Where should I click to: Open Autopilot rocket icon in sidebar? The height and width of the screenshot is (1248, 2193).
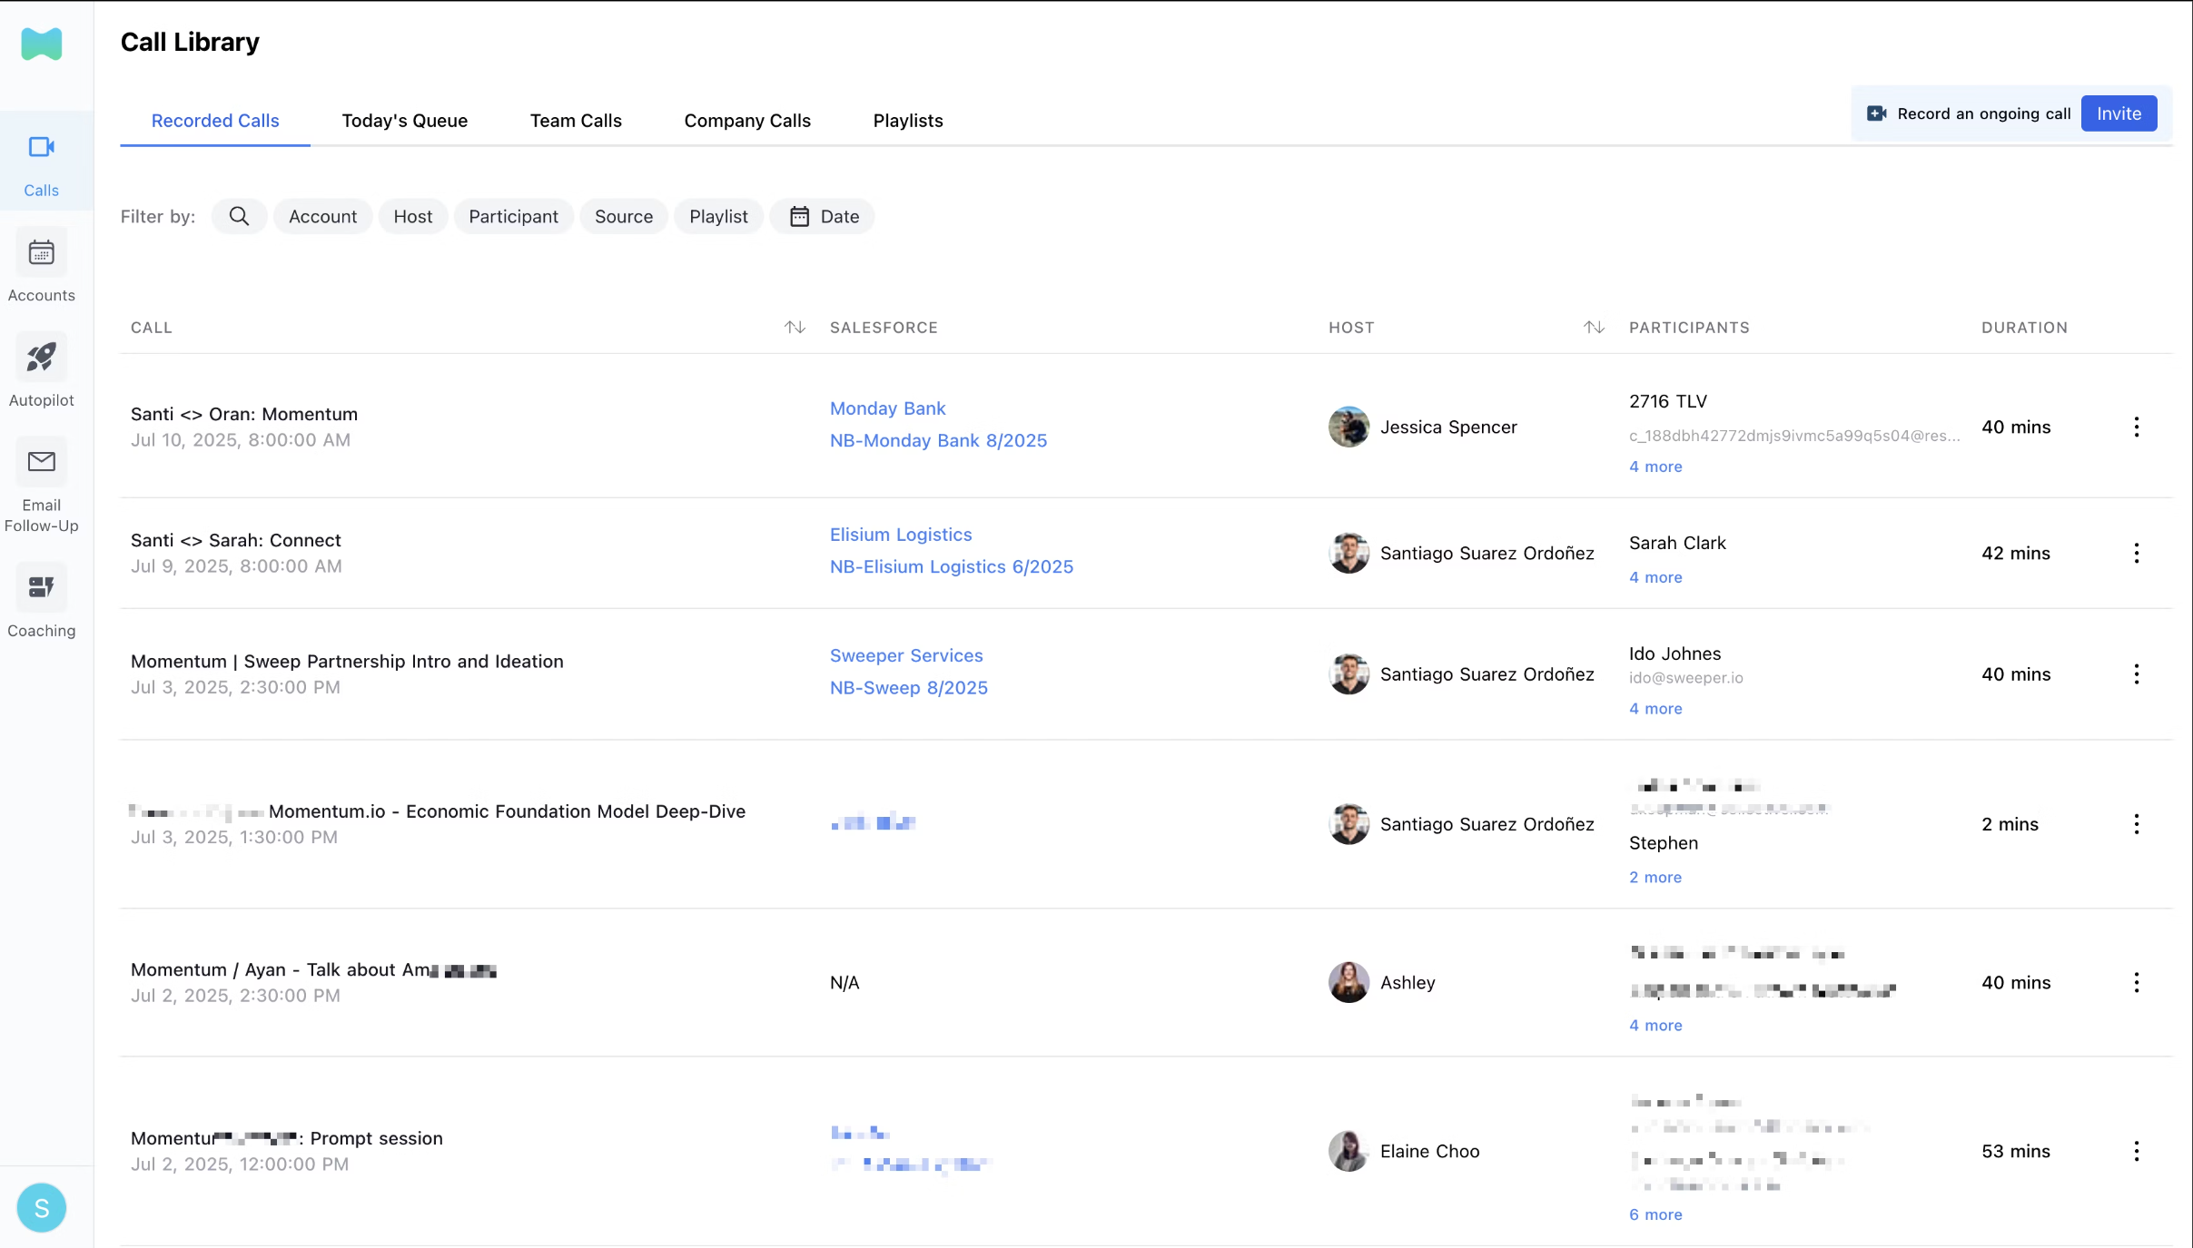[x=41, y=358]
